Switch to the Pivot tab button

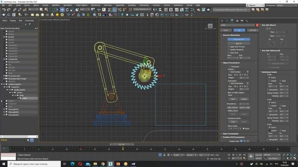tap(226, 30)
